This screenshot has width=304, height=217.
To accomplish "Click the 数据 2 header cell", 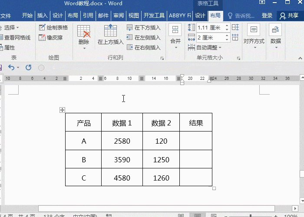I will [161, 122].
